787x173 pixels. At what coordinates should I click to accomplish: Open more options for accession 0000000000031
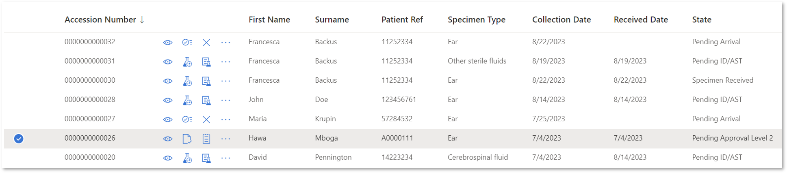coord(226,62)
